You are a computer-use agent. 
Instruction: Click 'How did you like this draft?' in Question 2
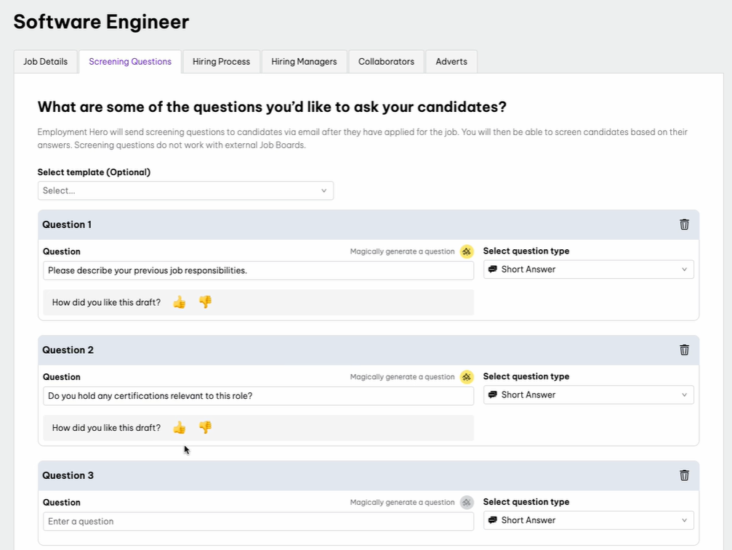[x=106, y=428]
